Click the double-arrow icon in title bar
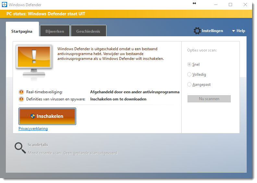 (194, 3)
